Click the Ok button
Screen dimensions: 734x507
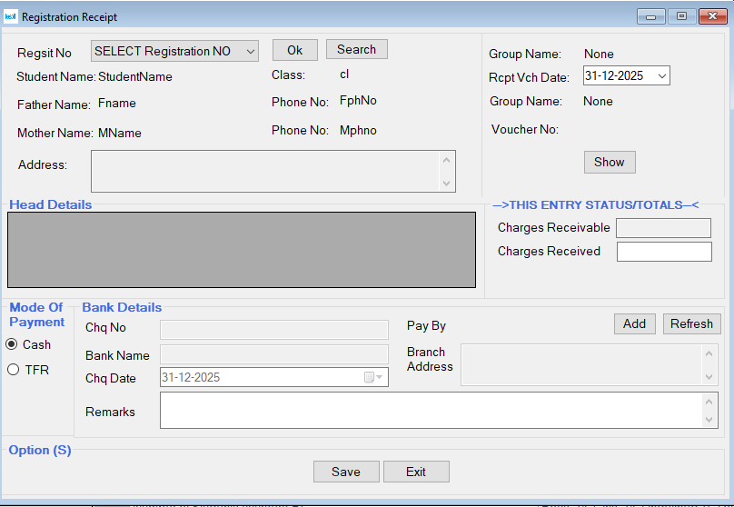294,50
